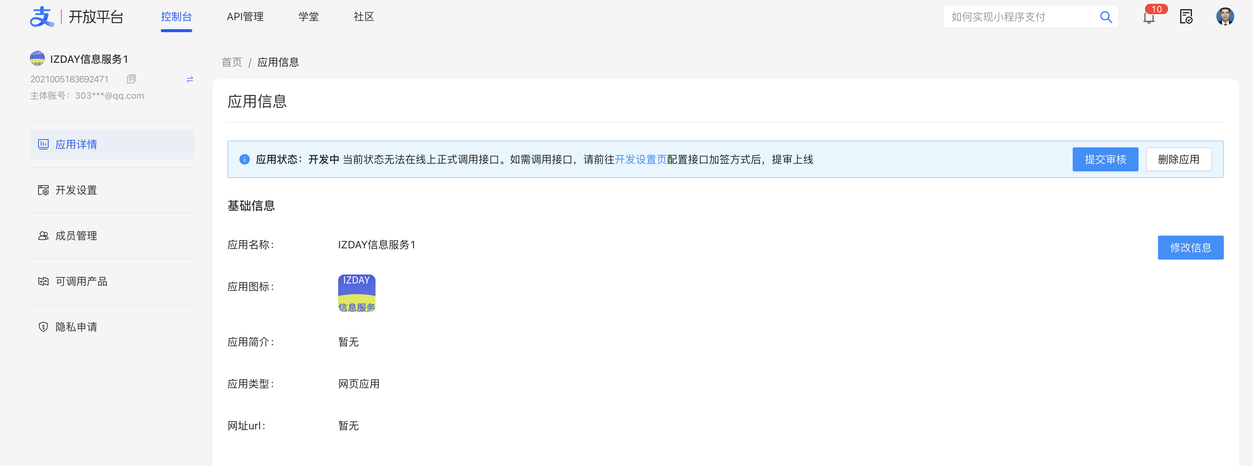The height and width of the screenshot is (466, 1253).
Task: Click the 删除应用 button
Action: (1178, 160)
